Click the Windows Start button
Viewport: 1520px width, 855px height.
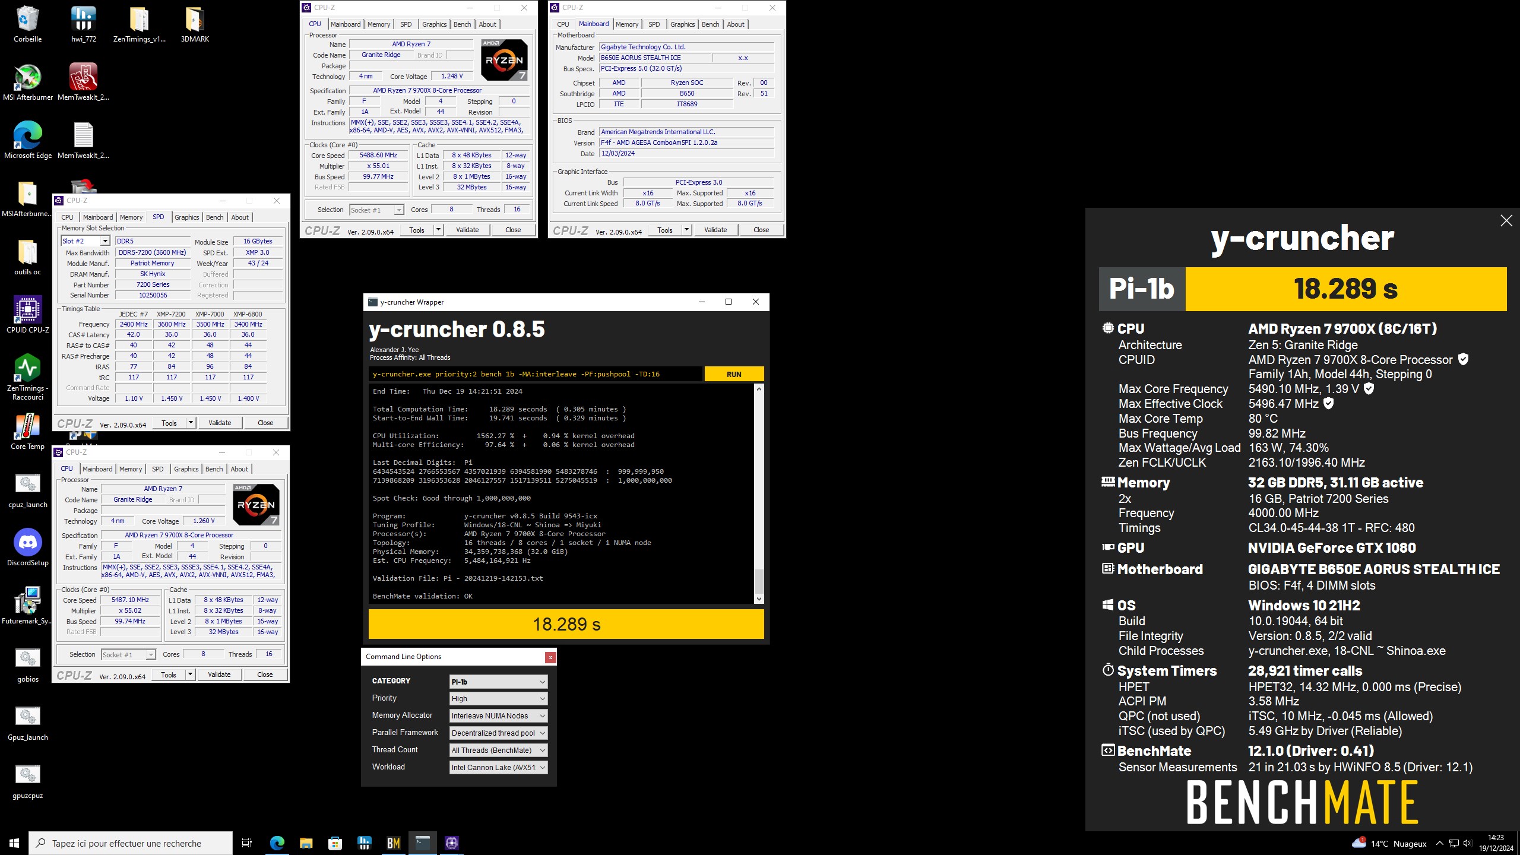(x=14, y=843)
